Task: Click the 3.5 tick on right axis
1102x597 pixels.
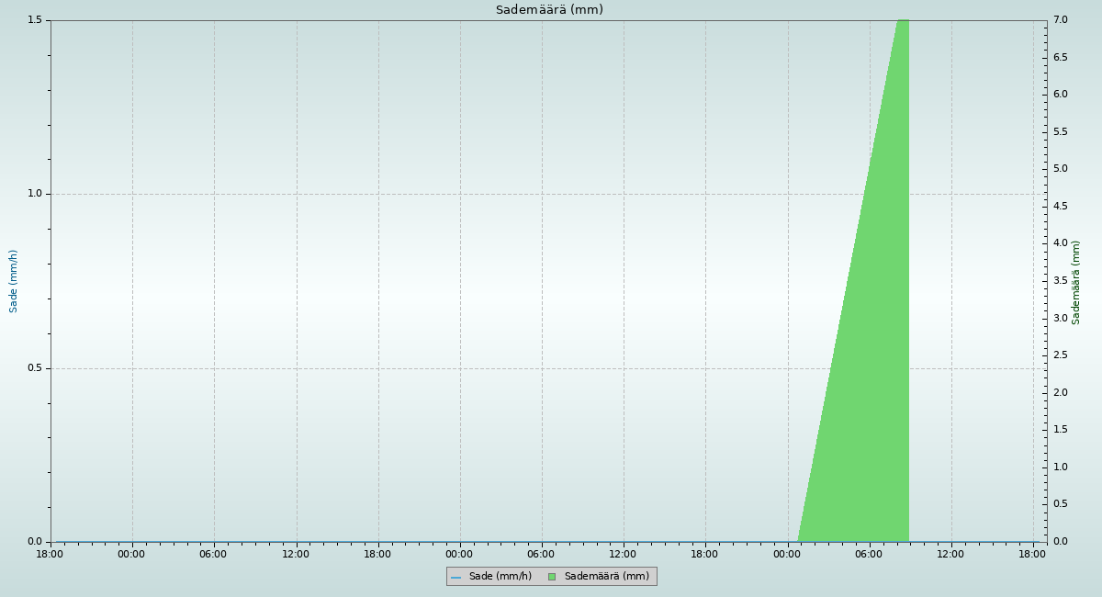Action: pyautogui.click(x=1060, y=281)
